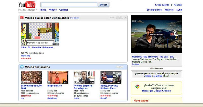Open the Videos tab in the navigation
The width and height of the screenshot is (203, 107).
(x=53, y=10)
